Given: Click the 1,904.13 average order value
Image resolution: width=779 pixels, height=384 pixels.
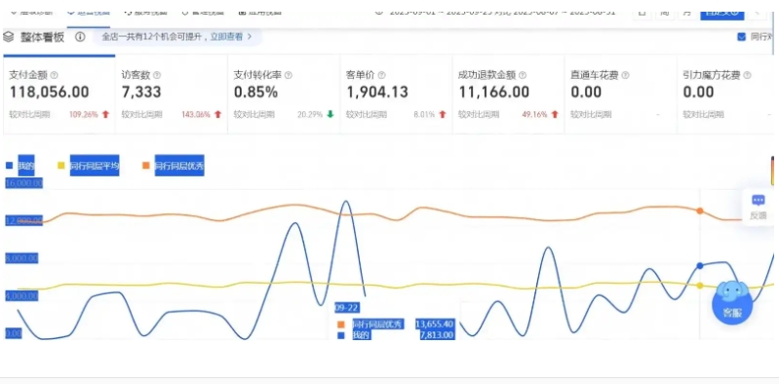Looking at the screenshot, I should (377, 92).
